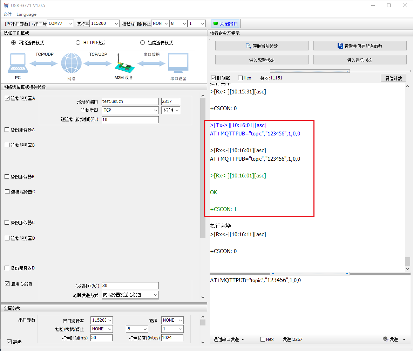Image resolution: width=413 pixels, height=351 pixels.
Task: Select HTTPD模式 radio button
Action: 78,43
